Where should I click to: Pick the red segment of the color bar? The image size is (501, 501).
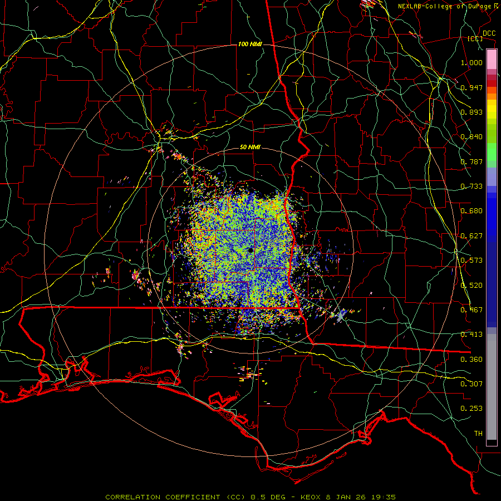pos(492,83)
